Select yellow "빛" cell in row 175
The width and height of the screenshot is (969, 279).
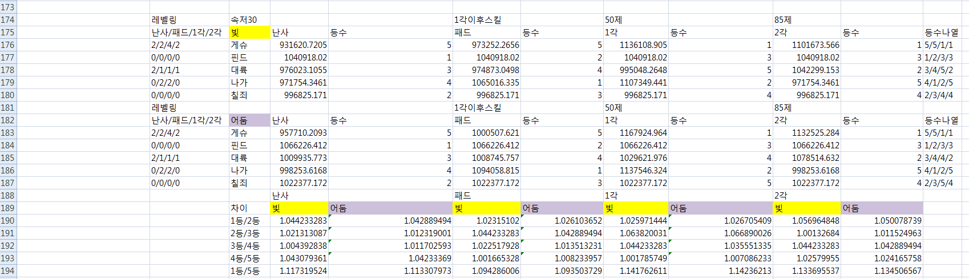click(249, 33)
